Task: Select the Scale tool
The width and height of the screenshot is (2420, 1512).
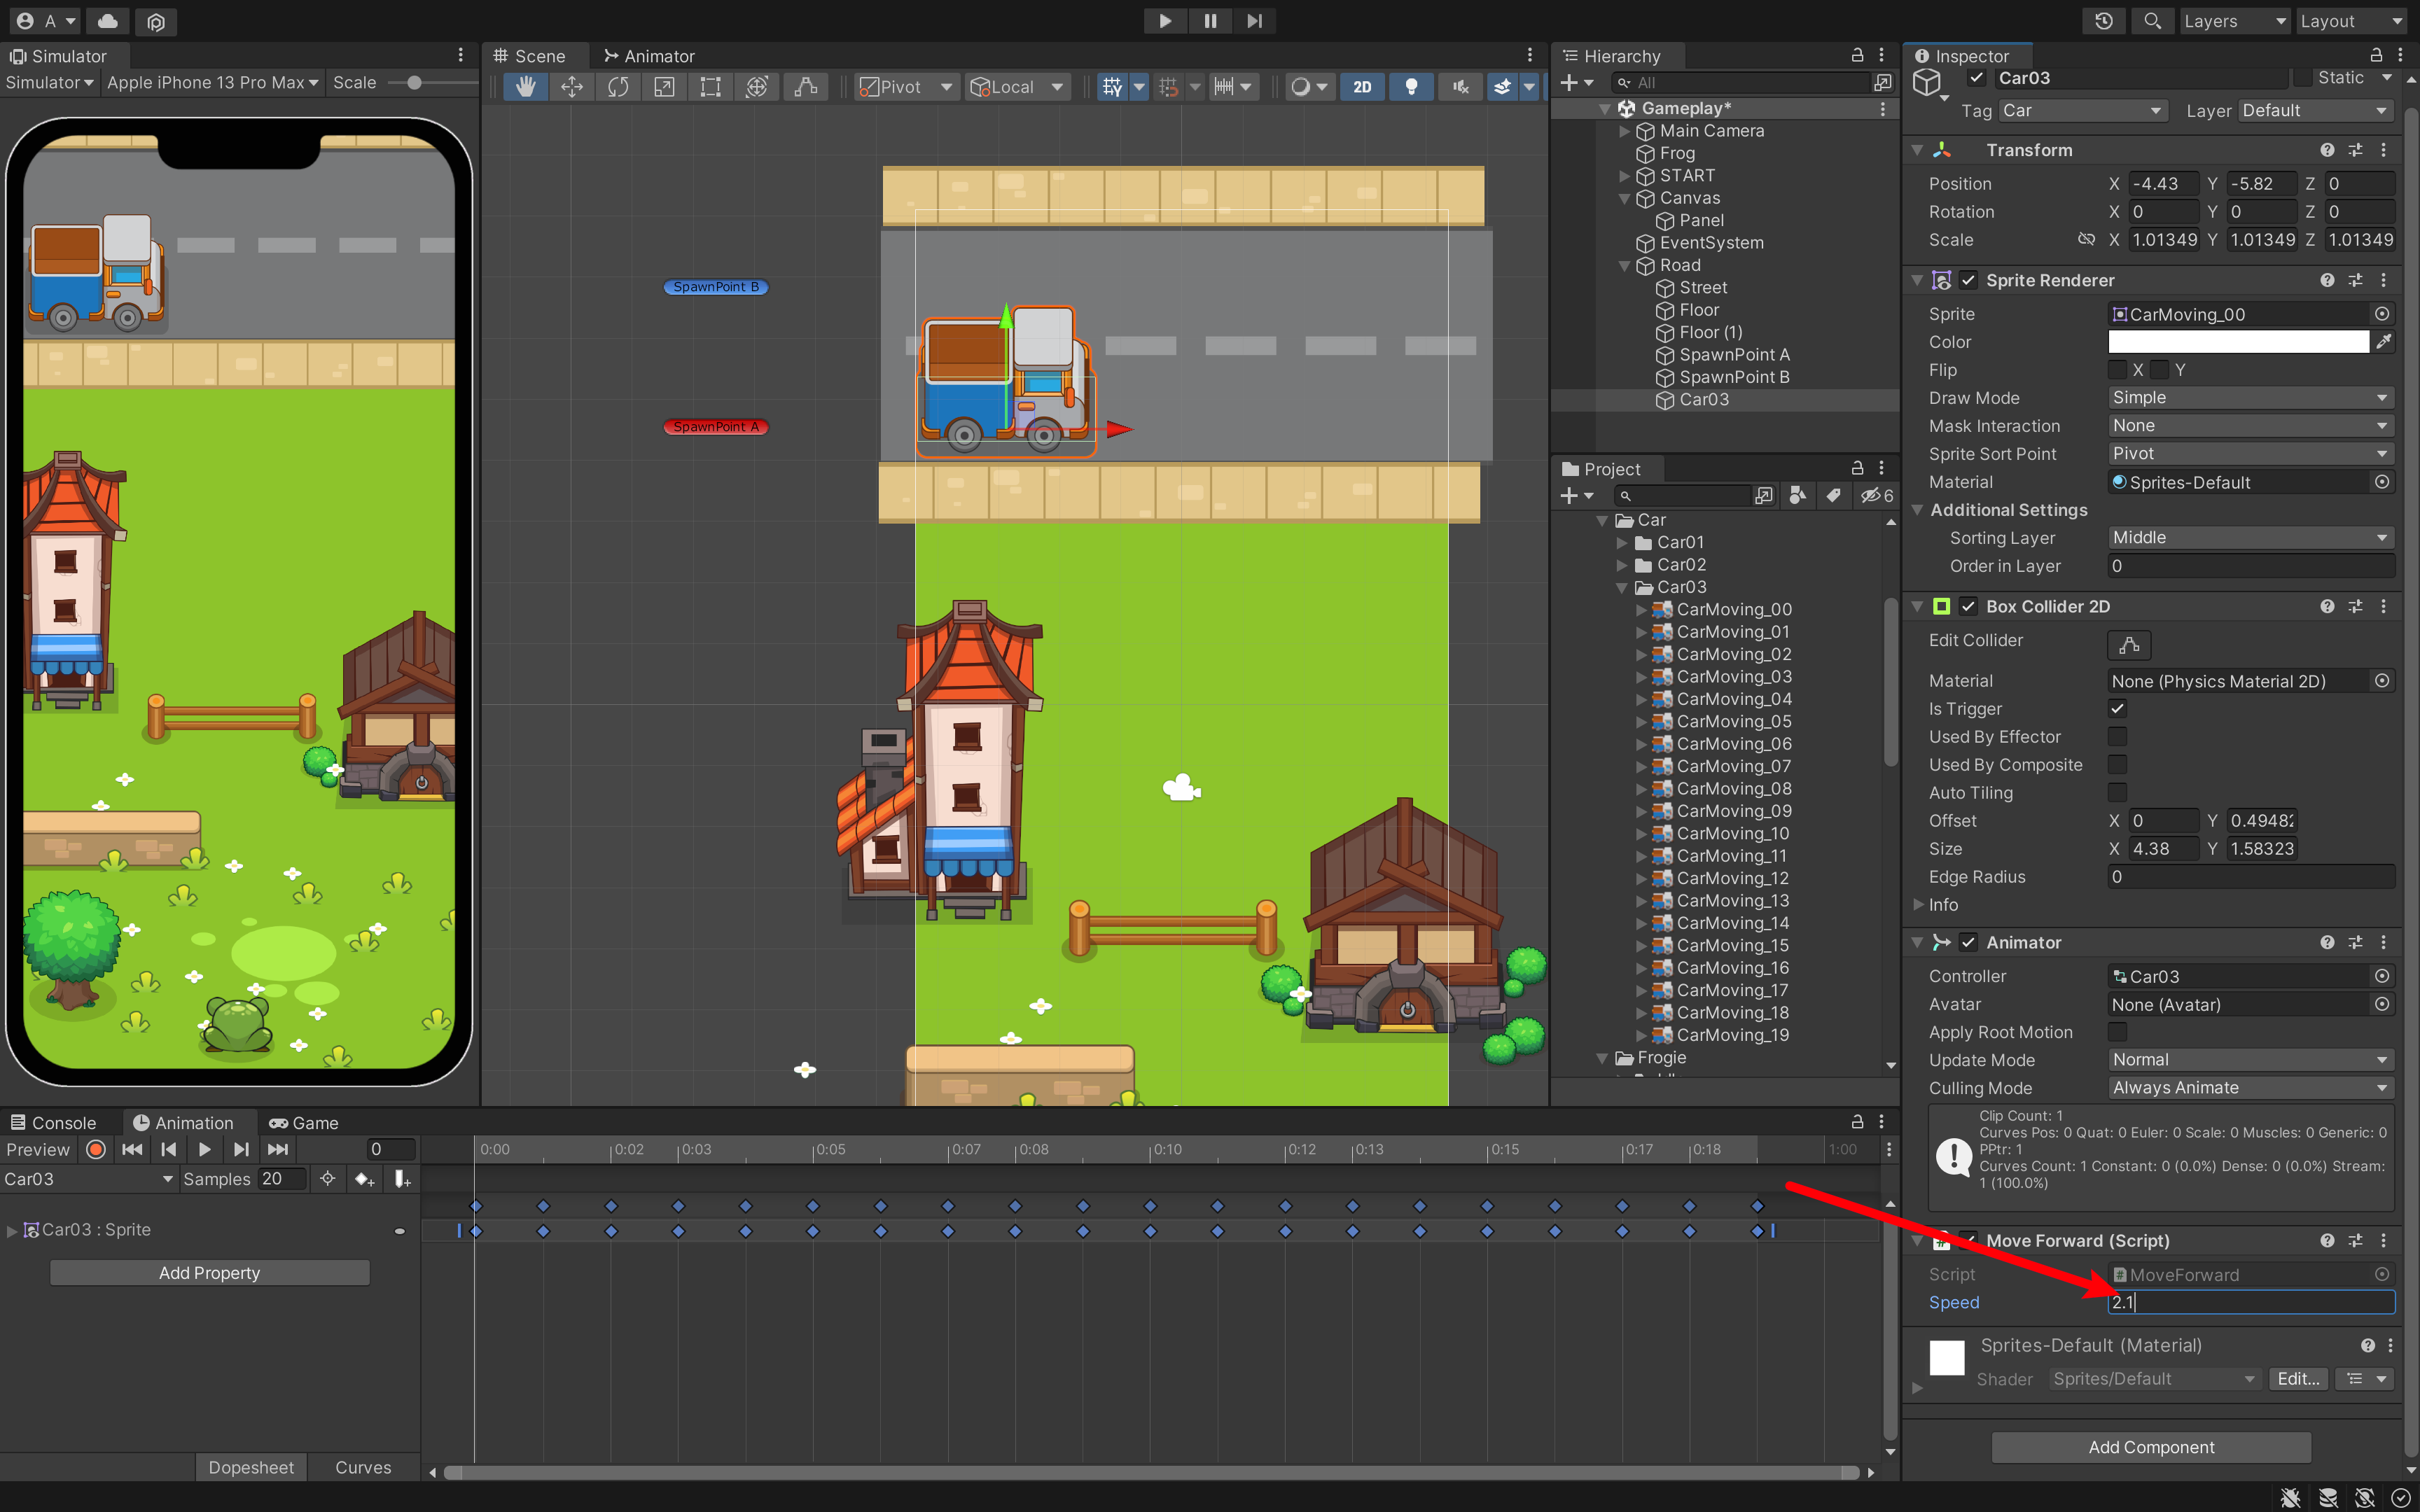Action: 664,87
